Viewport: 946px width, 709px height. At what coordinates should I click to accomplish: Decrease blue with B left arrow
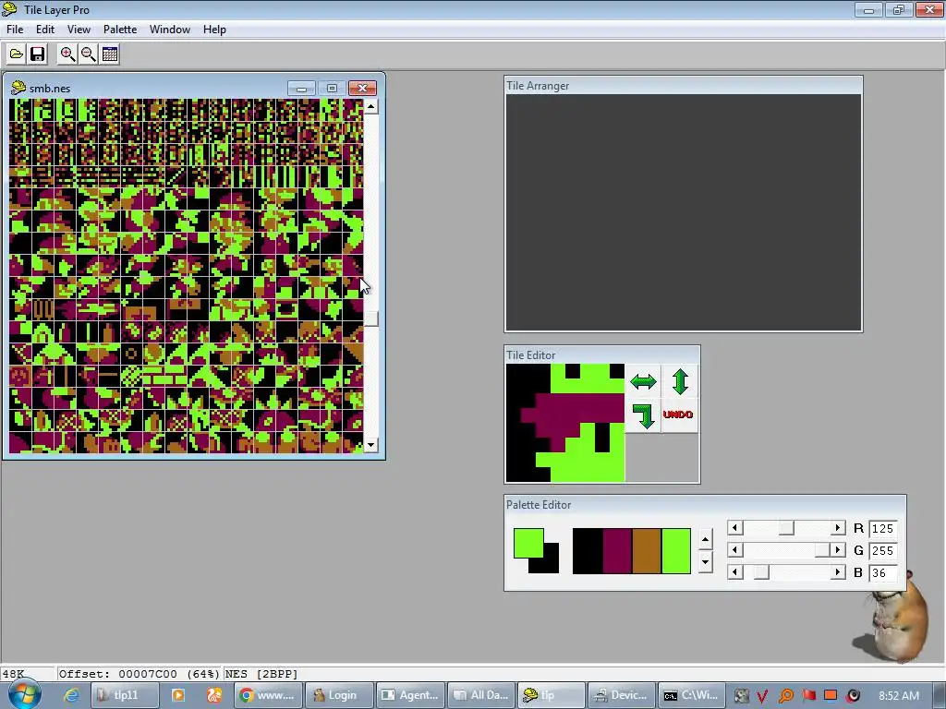(x=734, y=572)
